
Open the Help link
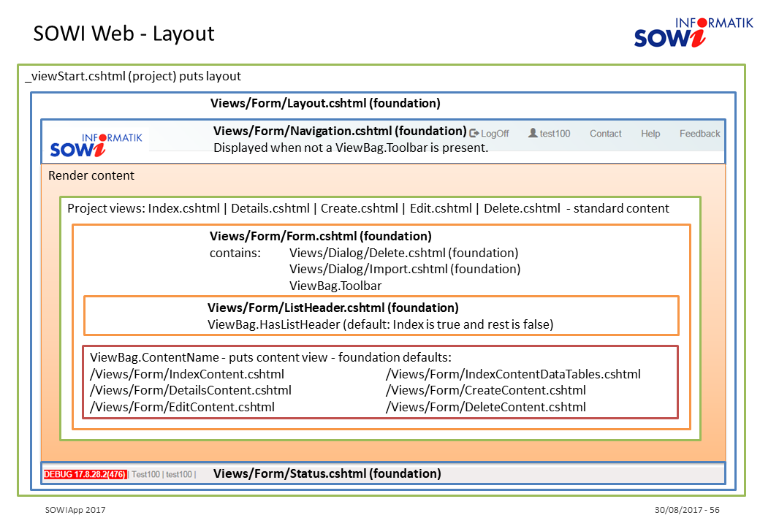tap(650, 134)
